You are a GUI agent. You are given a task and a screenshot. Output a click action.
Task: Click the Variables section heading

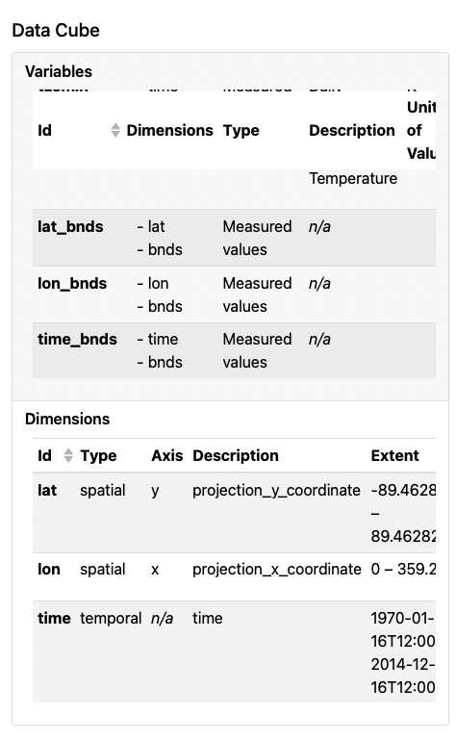pos(59,71)
